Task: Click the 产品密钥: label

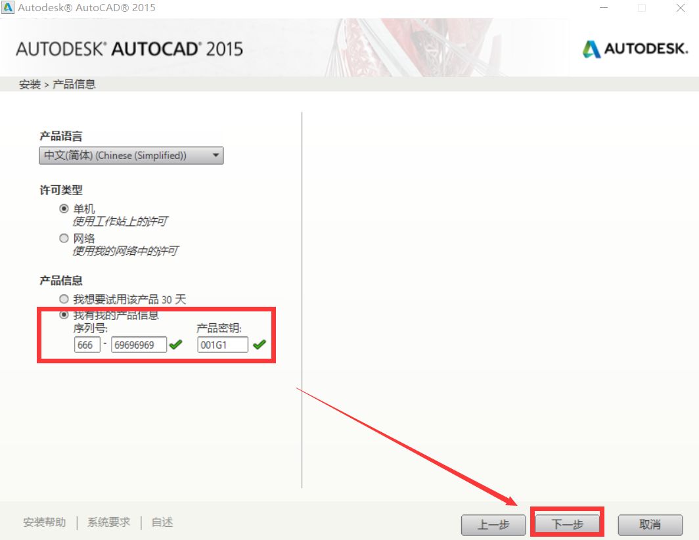Action: point(219,328)
